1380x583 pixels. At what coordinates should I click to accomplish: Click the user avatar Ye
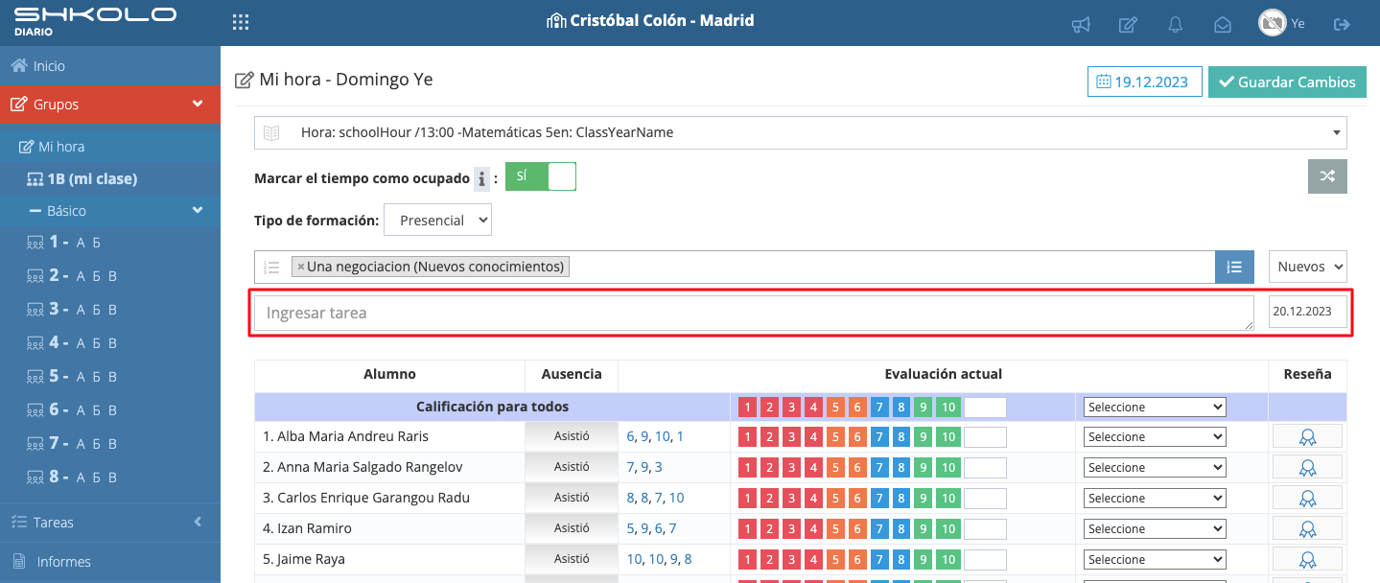(x=1272, y=23)
